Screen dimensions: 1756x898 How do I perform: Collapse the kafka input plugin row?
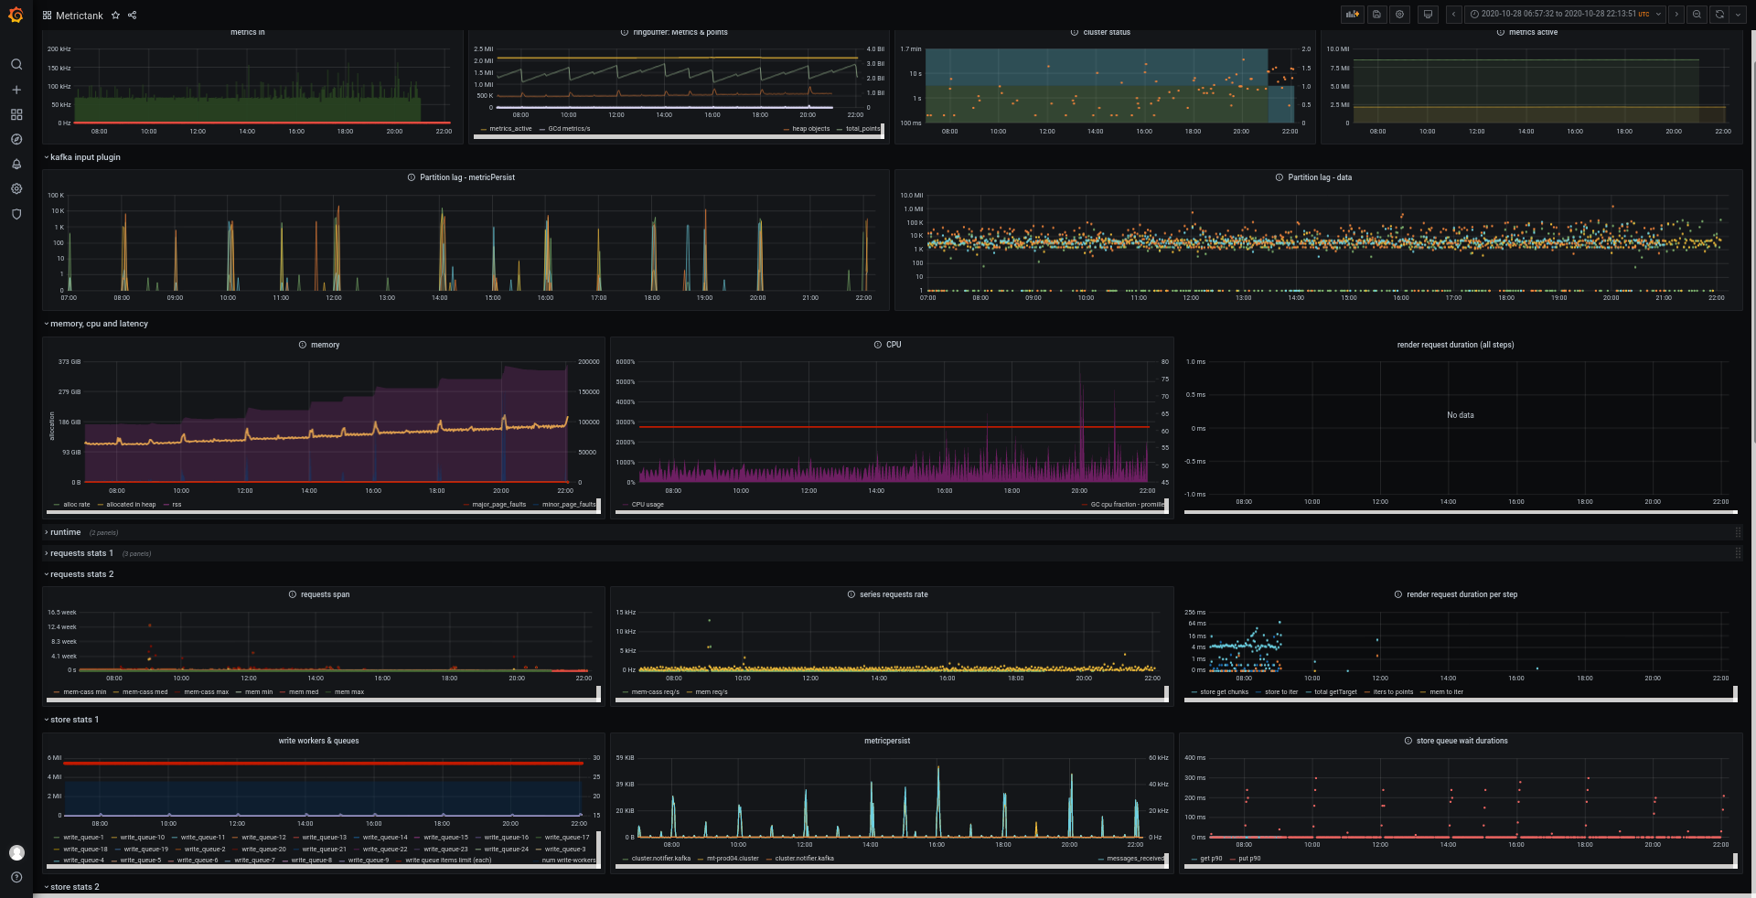[81, 156]
